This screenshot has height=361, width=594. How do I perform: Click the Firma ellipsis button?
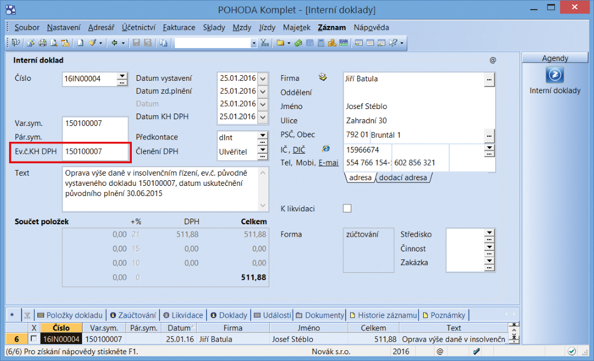pos(489,80)
